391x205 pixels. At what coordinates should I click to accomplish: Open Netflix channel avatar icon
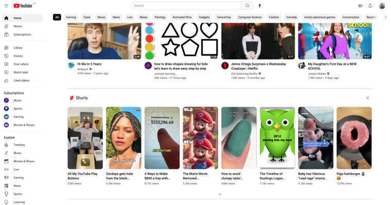225,65
